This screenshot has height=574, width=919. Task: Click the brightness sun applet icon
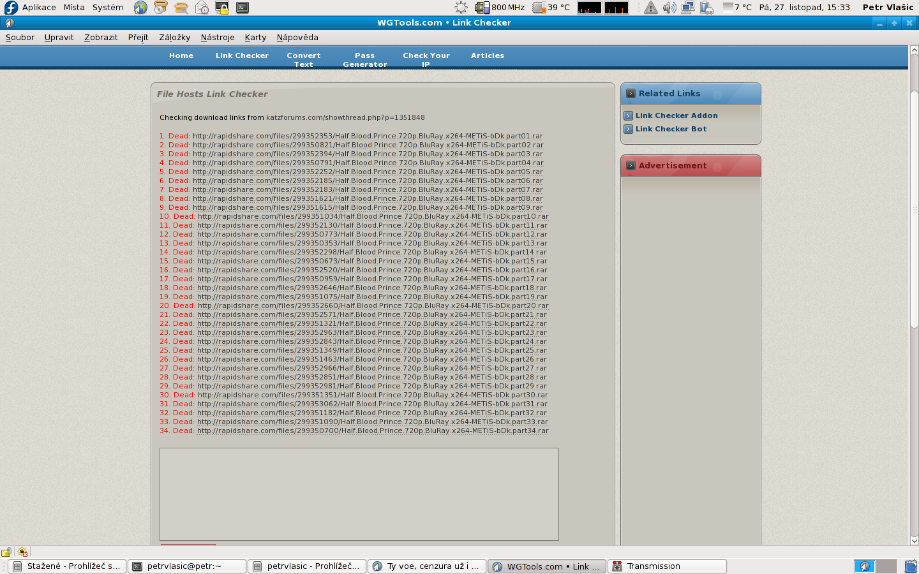tap(461, 8)
